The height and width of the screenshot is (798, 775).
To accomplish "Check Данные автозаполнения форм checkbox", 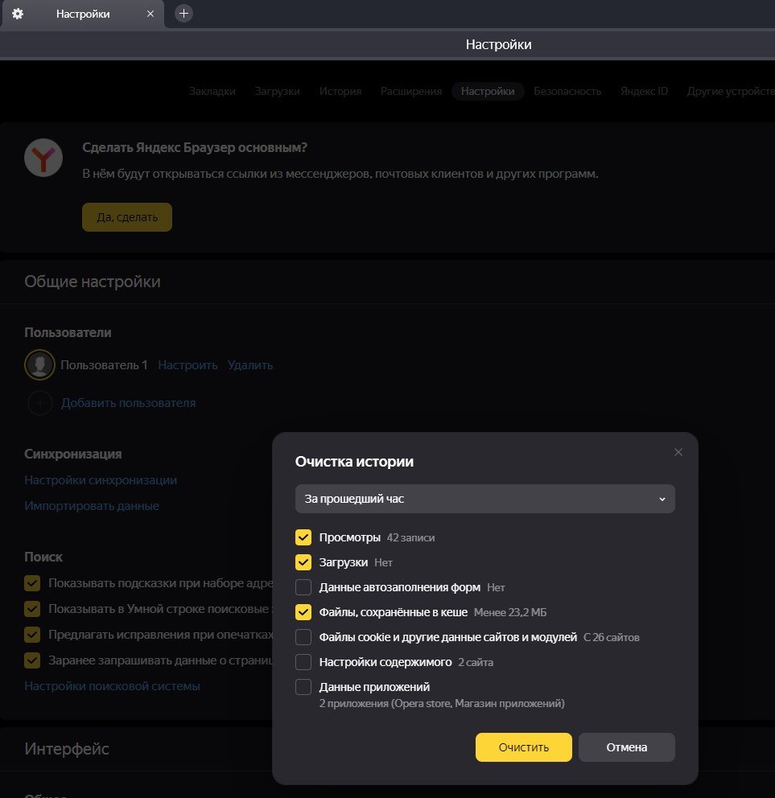I will [x=303, y=587].
